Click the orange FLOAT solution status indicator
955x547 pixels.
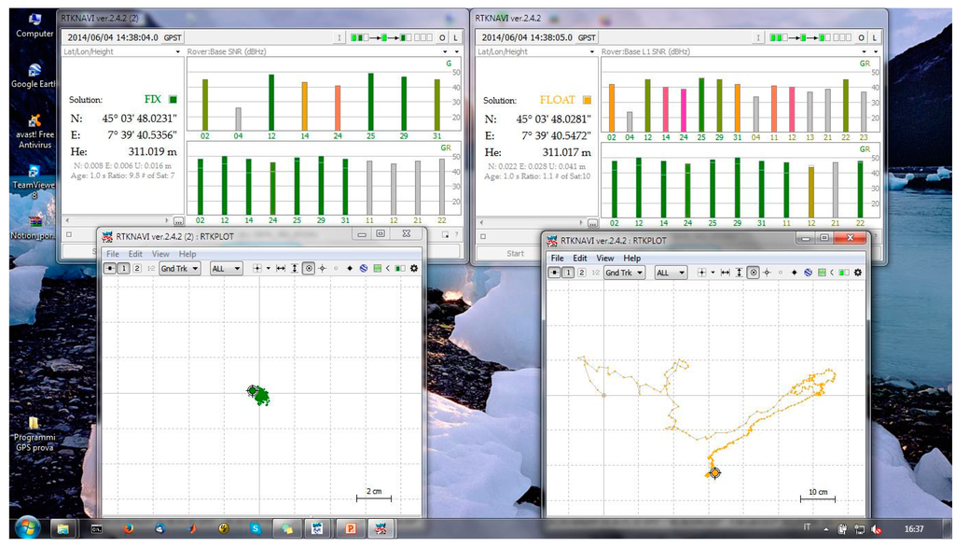pyautogui.click(x=587, y=100)
